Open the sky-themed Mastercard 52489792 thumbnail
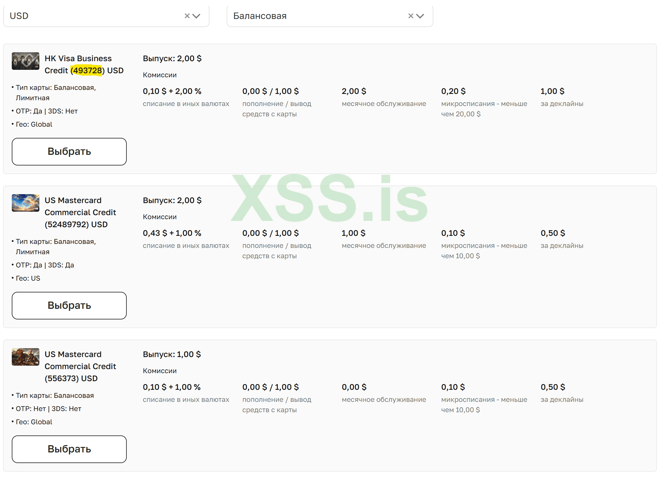658x482 pixels. pyautogui.click(x=25, y=203)
